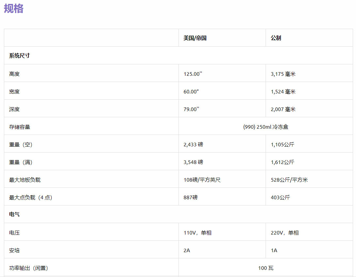This screenshot has height=277, width=356.
Task: Click the 系统尺寸 section header
Action: 20,56
